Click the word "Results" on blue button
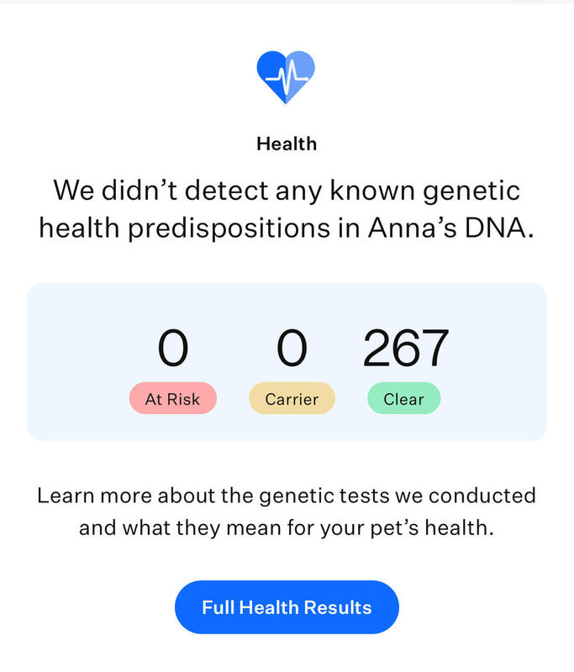This screenshot has height=672, width=574. point(338,607)
